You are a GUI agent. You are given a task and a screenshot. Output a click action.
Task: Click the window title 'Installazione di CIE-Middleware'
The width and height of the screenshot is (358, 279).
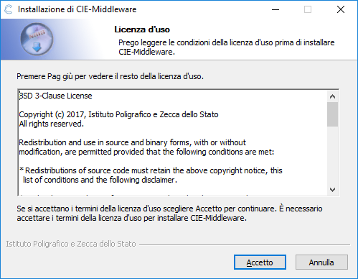click(x=77, y=9)
